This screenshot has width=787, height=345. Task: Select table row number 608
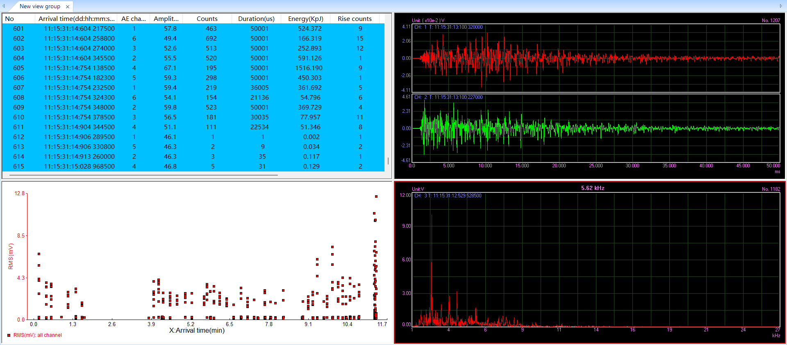[x=193, y=98]
